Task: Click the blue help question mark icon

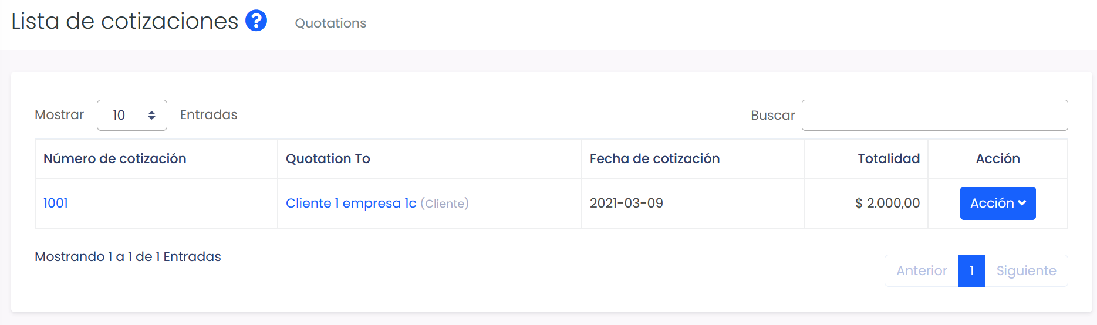Action: [256, 21]
